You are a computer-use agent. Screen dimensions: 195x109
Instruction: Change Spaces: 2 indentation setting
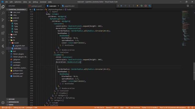click(109, 107)
